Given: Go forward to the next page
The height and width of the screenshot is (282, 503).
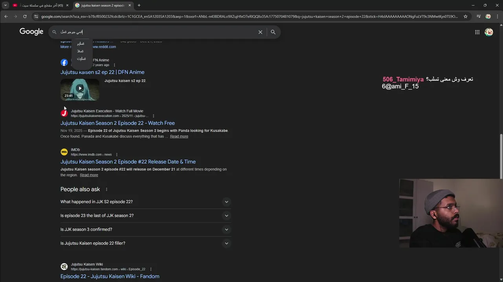Looking at the screenshot, I should click(x=15, y=16).
